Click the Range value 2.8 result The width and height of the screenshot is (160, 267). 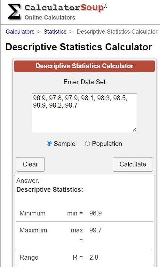click(94, 257)
